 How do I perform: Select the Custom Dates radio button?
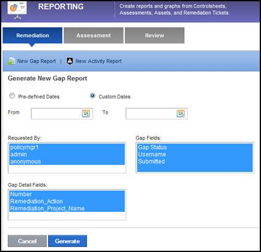pyautogui.click(x=92, y=96)
